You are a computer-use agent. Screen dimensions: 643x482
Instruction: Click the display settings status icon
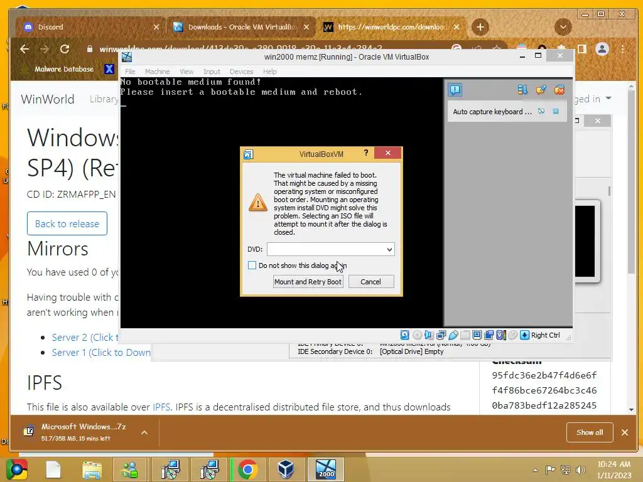[x=477, y=335]
